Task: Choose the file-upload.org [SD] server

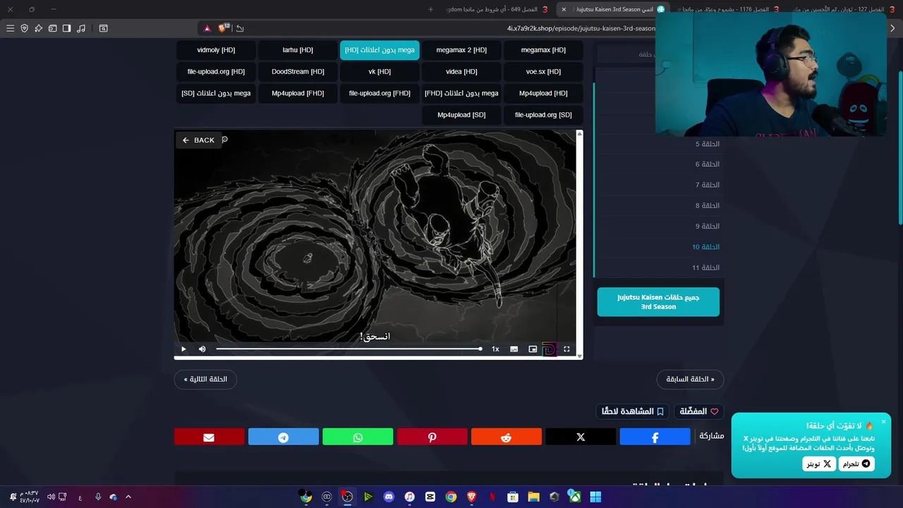Action: tap(543, 115)
